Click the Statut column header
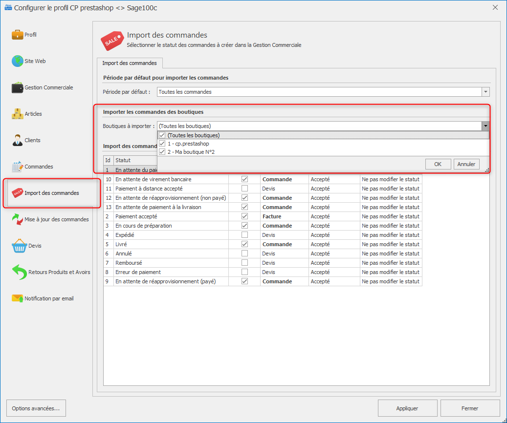 (x=135, y=160)
